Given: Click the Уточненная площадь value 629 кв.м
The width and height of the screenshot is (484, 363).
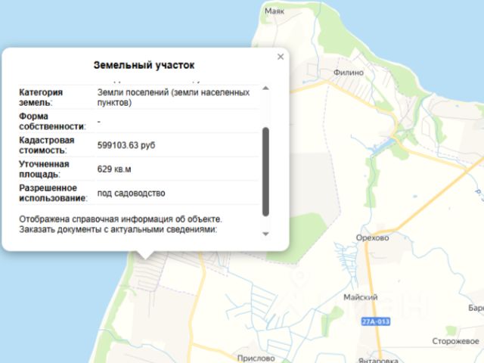Looking at the screenshot, I should (114, 169).
